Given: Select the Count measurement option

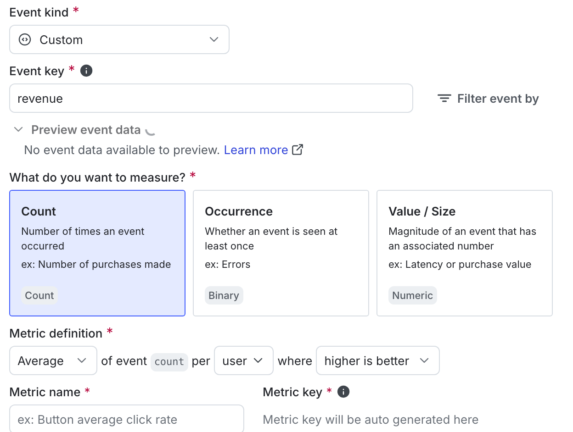Looking at the screenshot, I should (97, 253).
